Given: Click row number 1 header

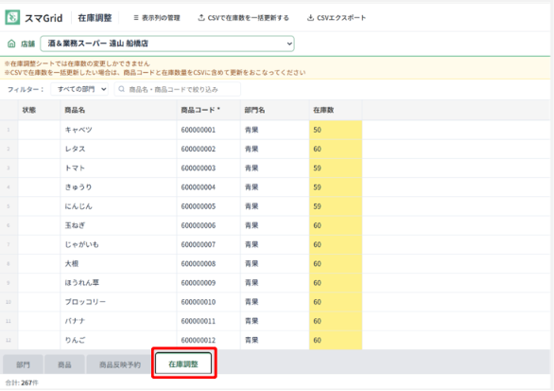Looking at the screenshot, I should 9,130.
